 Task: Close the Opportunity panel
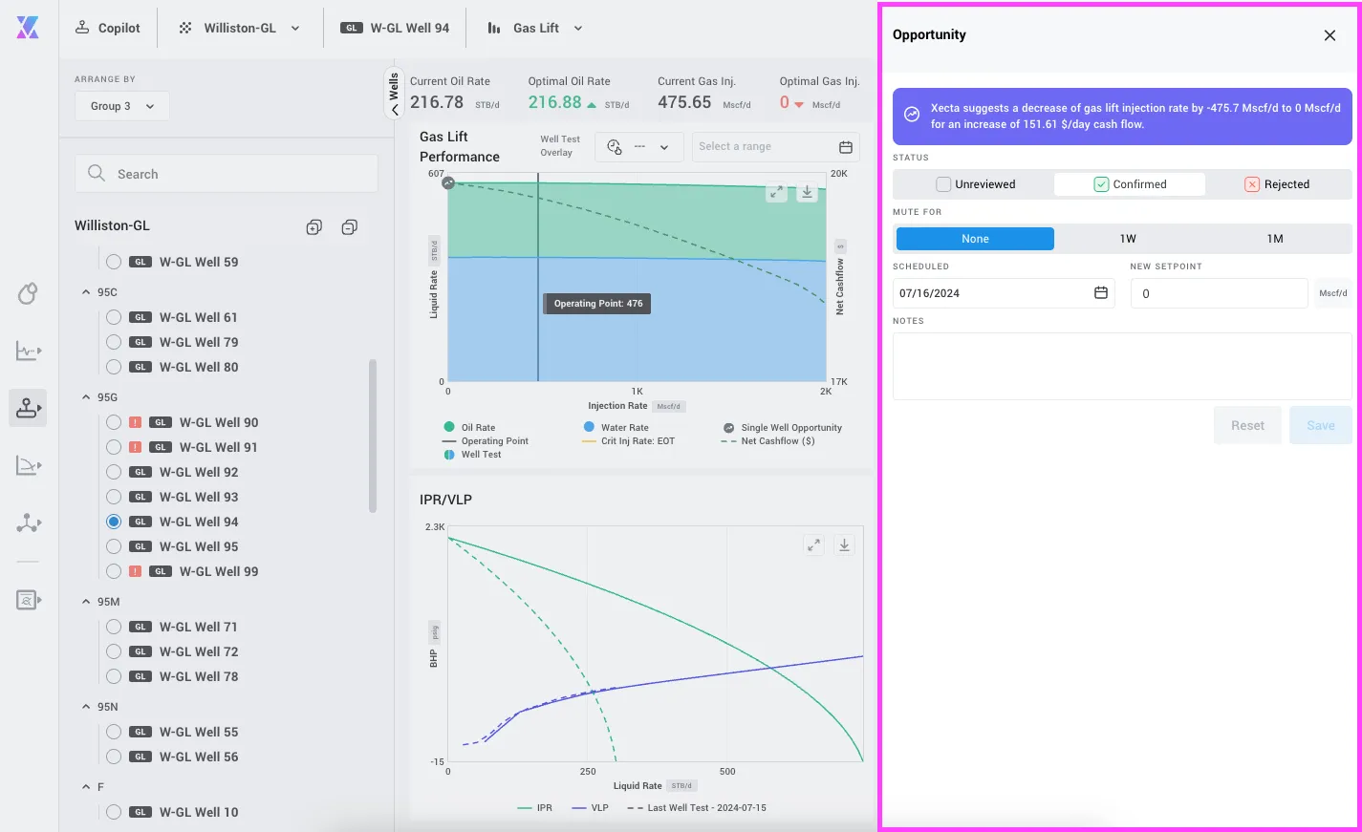click(1330, 35)
